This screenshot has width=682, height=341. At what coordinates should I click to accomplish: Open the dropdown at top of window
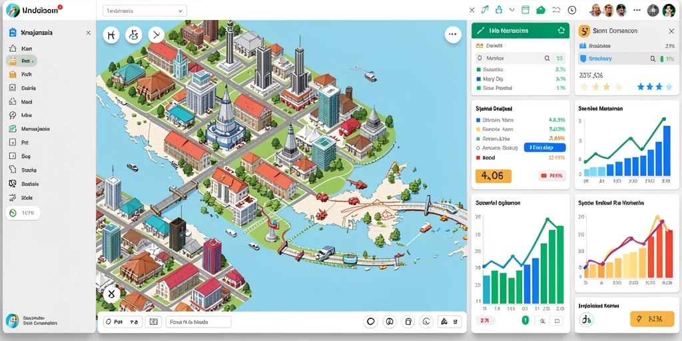pos(145,11)
